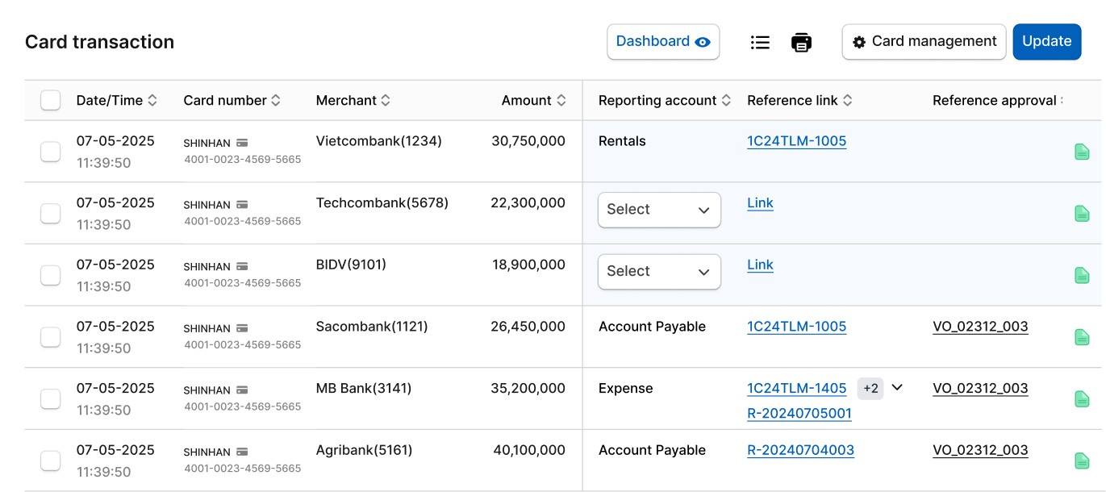Click the printer icon
Screen dimensions: 1106x492
click(x=801, y=42)
